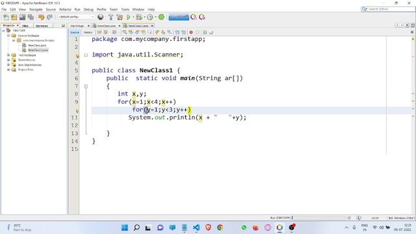Switch to the Services panel tab

pyautogui.click(x=42, y=26)
